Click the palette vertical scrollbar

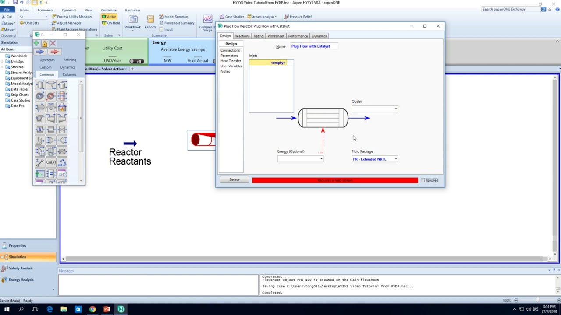coord(81,118)
